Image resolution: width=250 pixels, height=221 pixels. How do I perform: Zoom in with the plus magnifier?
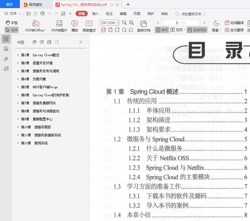pyautogui.click(x=131, y=23)
